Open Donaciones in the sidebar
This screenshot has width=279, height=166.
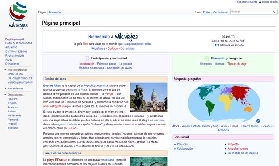(x=12, y=64)
